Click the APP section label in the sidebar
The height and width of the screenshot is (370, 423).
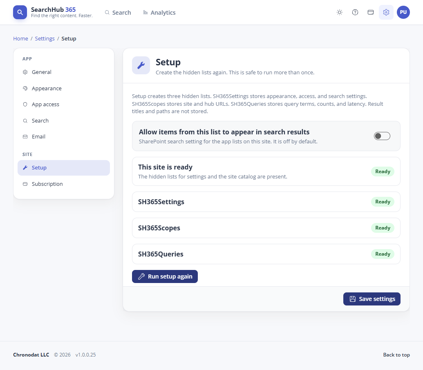[x=27, y=59]
